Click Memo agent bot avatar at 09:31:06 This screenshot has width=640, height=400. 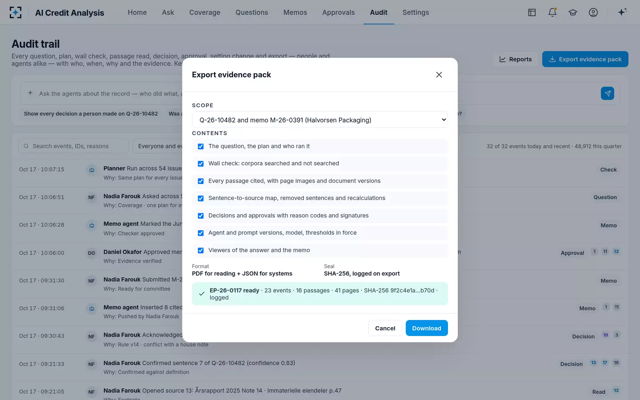coord(92,308)
